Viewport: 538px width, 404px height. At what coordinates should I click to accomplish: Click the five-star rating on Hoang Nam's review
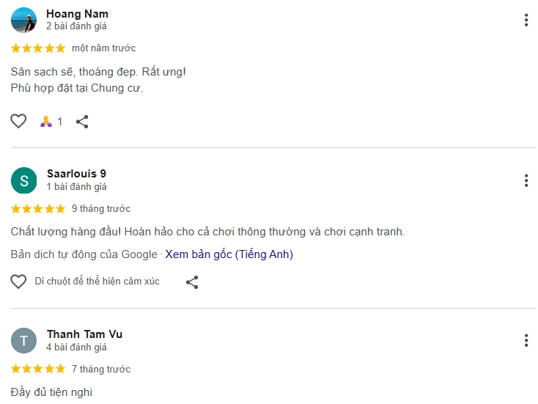coord(38,48)
